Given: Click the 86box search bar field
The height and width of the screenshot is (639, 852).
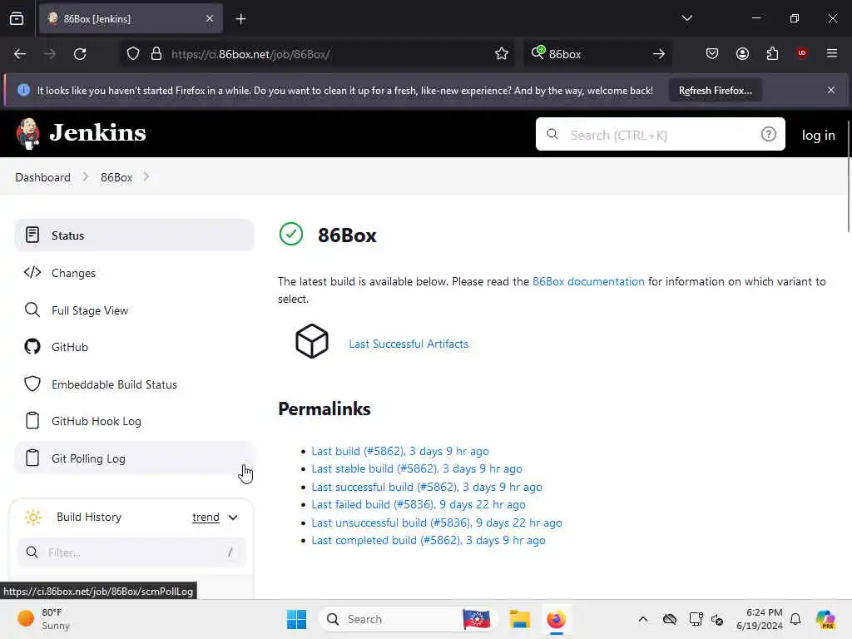Looking at the screenshot, I should (x=597, y=54).
